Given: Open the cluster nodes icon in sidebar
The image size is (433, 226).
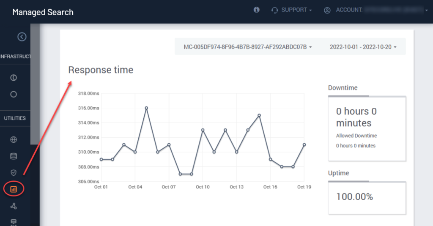Looking at the screenshot, I should [x=14, y=206].
